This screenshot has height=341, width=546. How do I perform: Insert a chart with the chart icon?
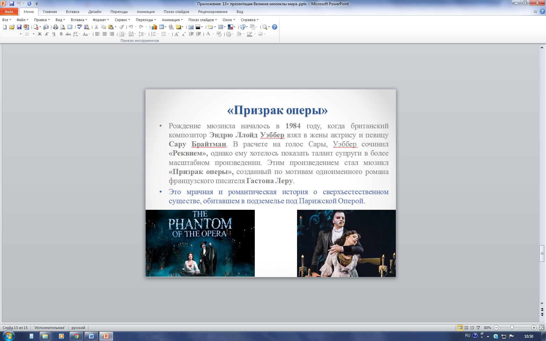click(x=154, y=27)
